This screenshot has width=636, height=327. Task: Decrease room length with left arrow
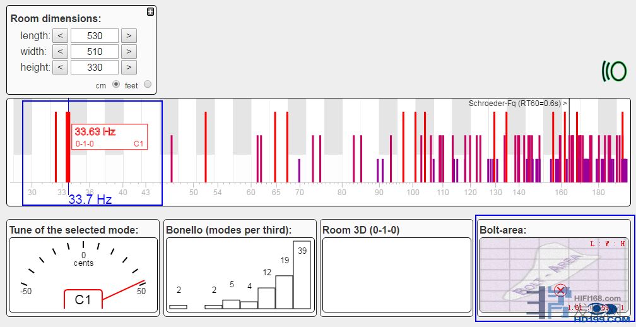(60, 36)
